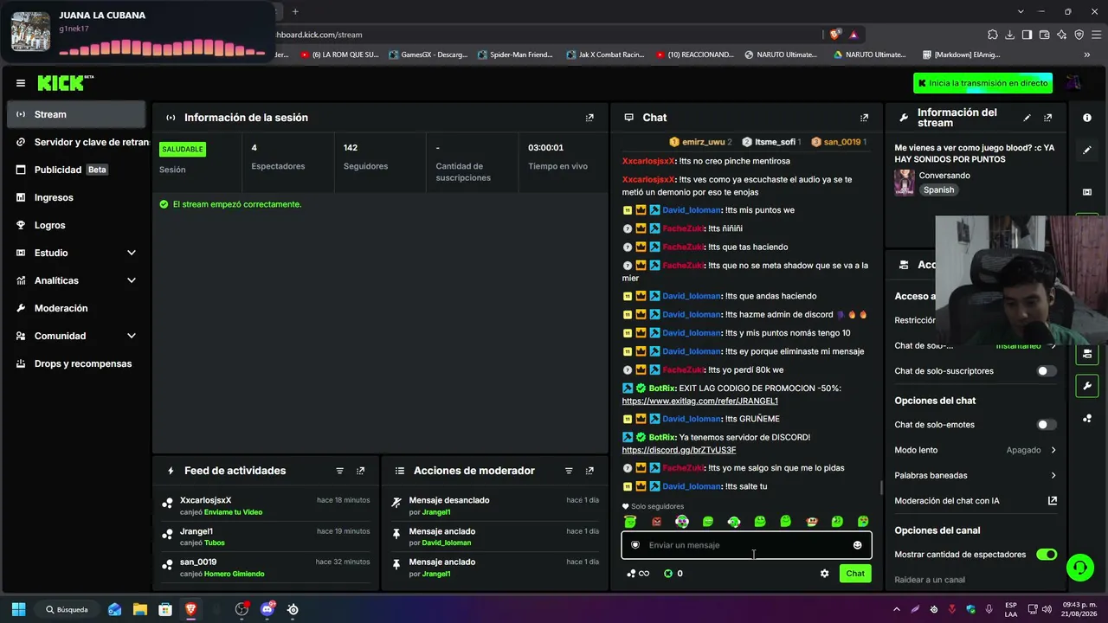Image resolution: width=1108 pixels, height=623 pixels.
Task: Select Stream in the sidebar
Action: [x=76, y=114]
